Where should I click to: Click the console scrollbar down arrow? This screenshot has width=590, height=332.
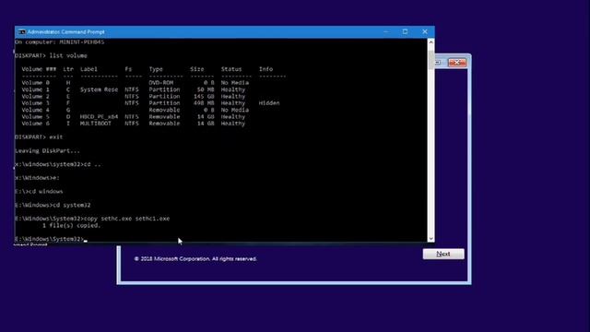(431, 239)
